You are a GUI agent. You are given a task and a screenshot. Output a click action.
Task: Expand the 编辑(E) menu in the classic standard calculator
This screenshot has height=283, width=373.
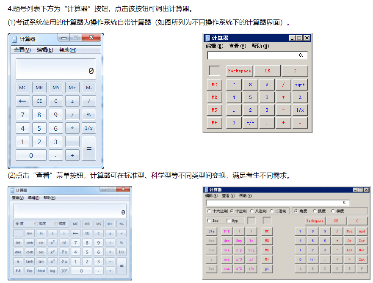(x=214, y=46)
